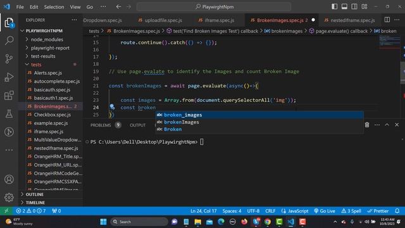This screenshot has height=228, width=405.
Task: Click the lightbulb code action on line 24
Action: pos(112,107)
